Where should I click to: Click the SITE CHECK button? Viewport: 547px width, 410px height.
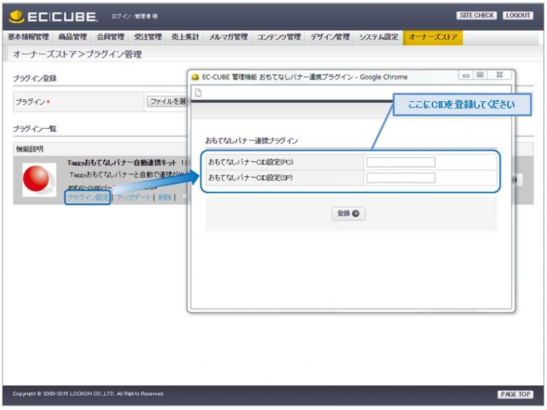476,15
